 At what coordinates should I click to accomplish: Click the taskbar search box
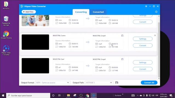28,96
